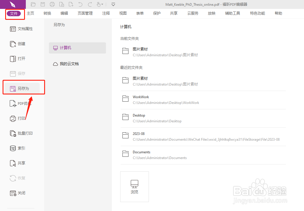The width and height of the screenshot is (304, 211).
Task: Select 关闭 to close the document
Action: pos(20,193)
